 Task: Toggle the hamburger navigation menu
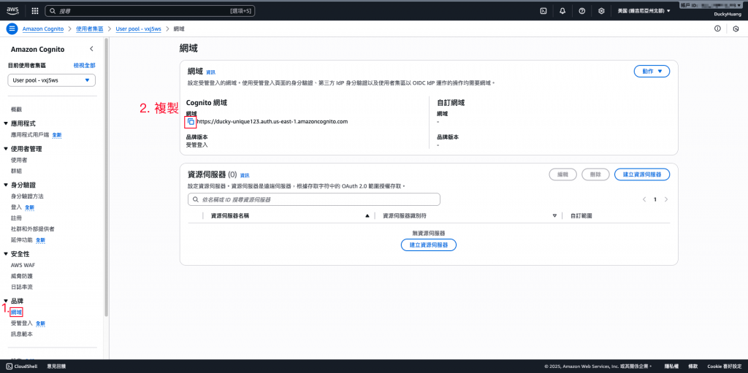[x=12, y=28]
